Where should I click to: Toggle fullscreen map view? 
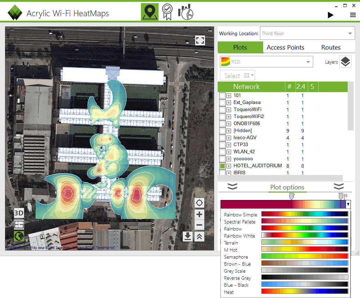click(200, 40)
